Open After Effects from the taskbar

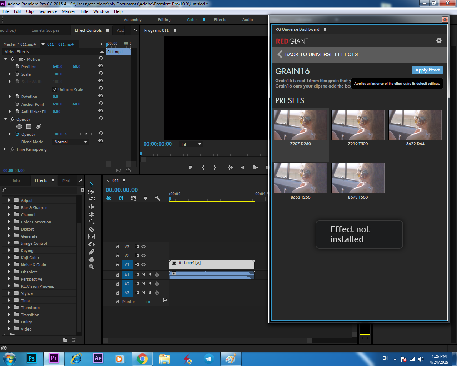(x=98, y=358)
